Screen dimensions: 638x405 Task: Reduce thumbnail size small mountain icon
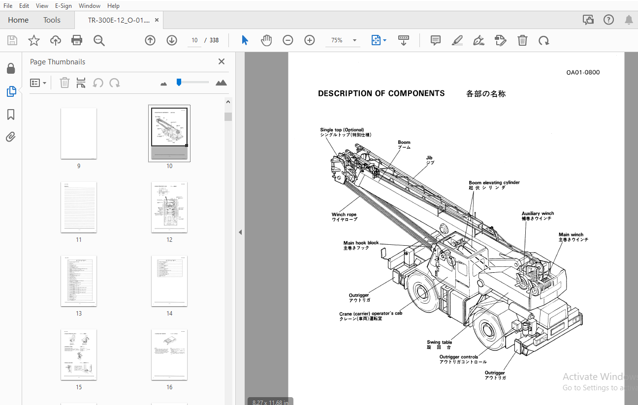(x=164, y=84)
